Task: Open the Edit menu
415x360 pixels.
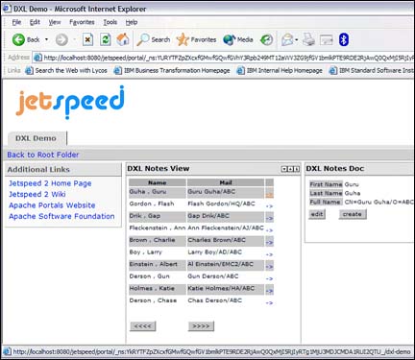Action: pos(35,22)
